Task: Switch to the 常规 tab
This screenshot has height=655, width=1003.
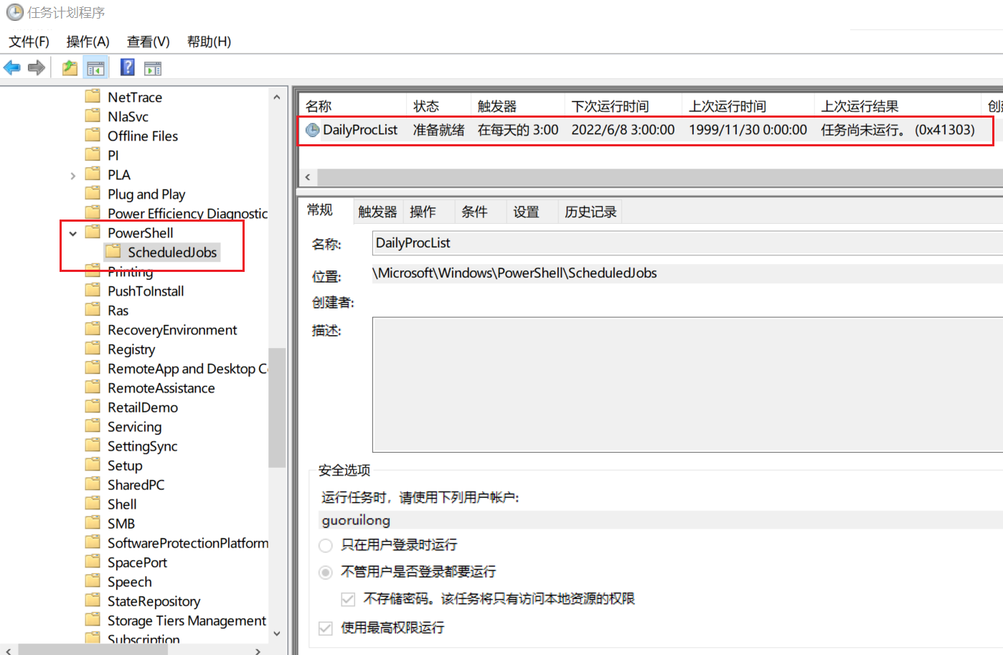Action: point(320,210)
